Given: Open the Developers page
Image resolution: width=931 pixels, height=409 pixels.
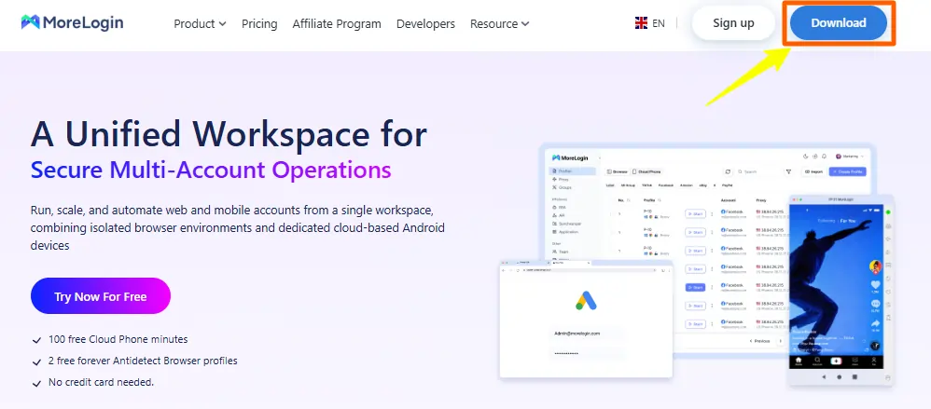Looking at the screenshot, I should 425,23.
